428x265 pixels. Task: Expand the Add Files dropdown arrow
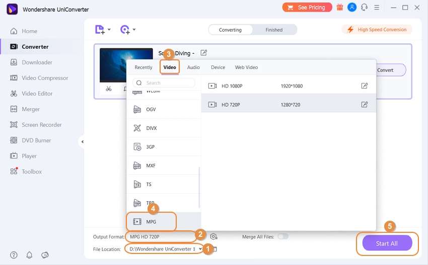109,30
